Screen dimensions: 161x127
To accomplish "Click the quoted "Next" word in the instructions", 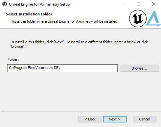I will click(x=59, y=42).
